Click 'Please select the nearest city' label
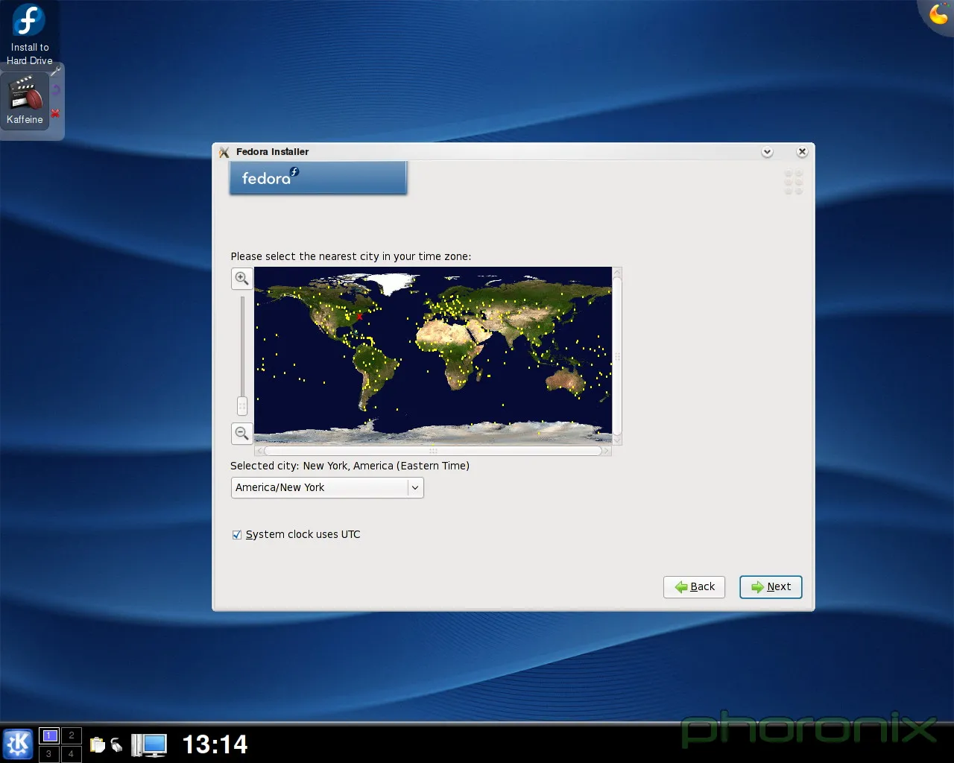 tap(351, 256)
